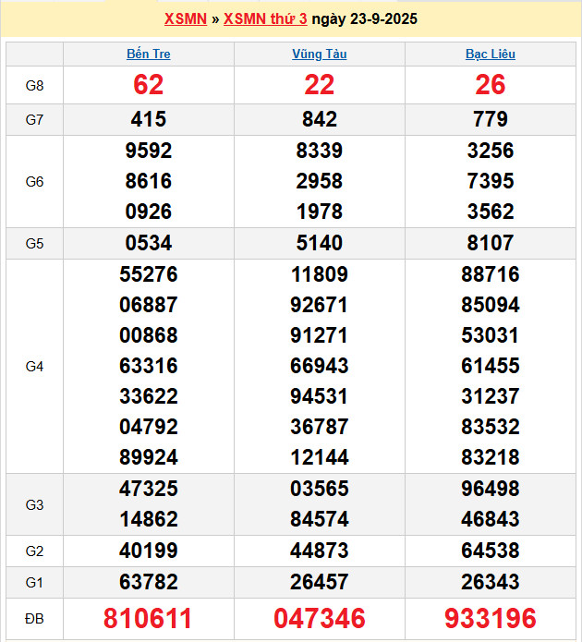Screen dimensions: 582x642
Task: Click the date text 23-9-2025
Action: tap(380, 19)
